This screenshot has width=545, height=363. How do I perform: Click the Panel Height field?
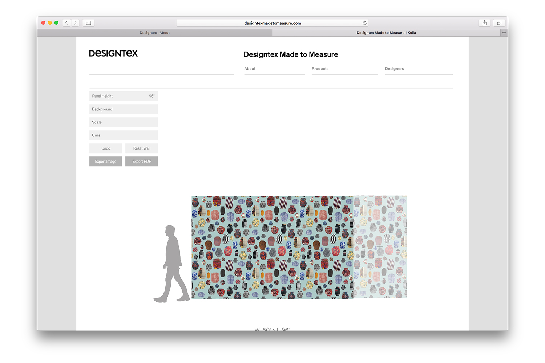coord(124,96)
